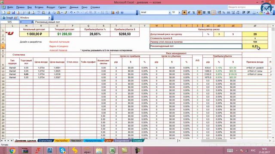Image resolution: width=275 pixels, height=154 pixels.
Task: Switch to the Справка sheet tab
Action: (x=137, y=141)
